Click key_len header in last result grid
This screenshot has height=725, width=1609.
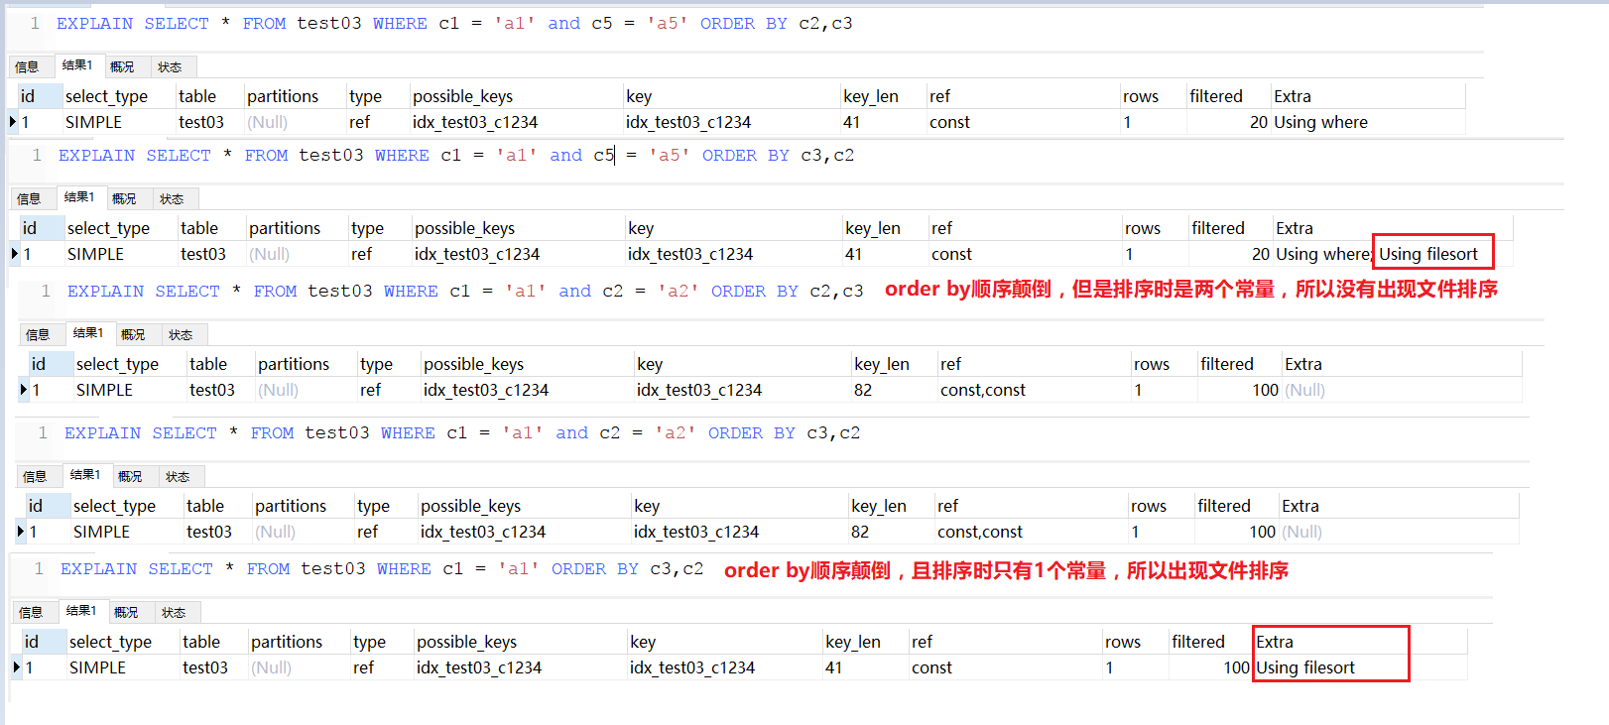(x=864, y=642)
